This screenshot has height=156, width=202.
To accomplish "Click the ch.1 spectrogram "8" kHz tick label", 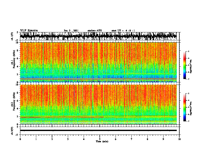I will (x=18, y=50).
